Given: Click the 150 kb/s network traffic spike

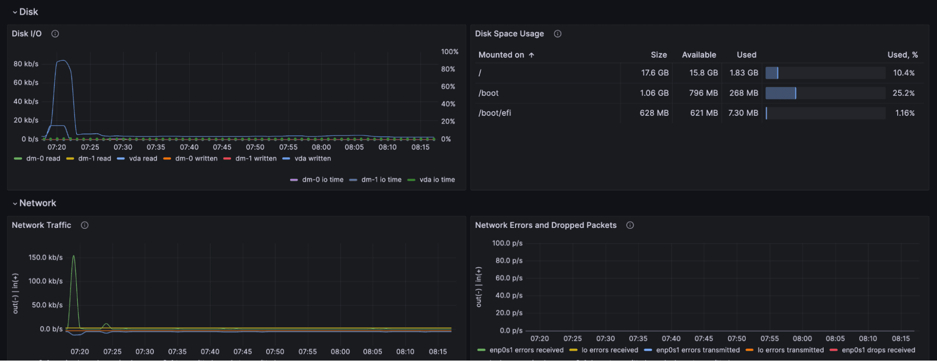Looking at the screenshot, I should click(74, 257).
